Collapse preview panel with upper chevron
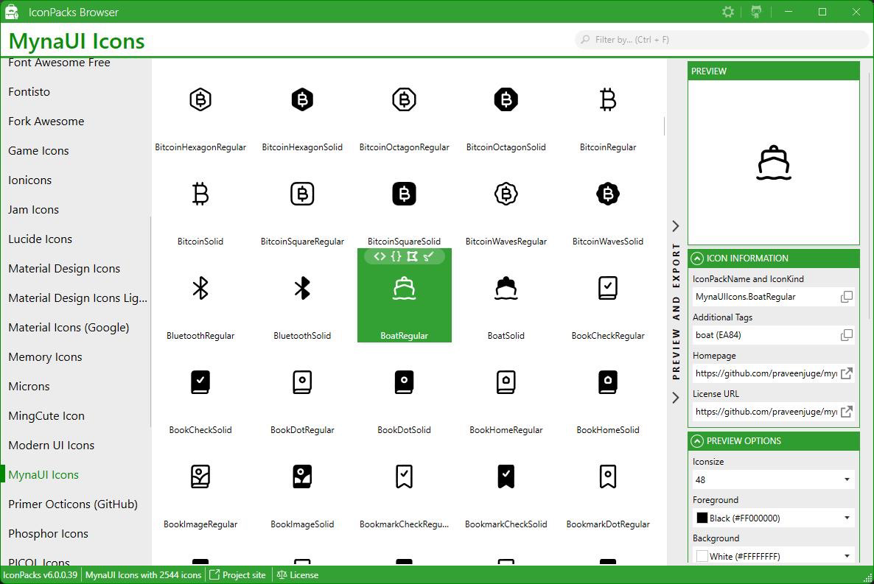This screenshot has width=874, height=584. [x=676, y=225]
